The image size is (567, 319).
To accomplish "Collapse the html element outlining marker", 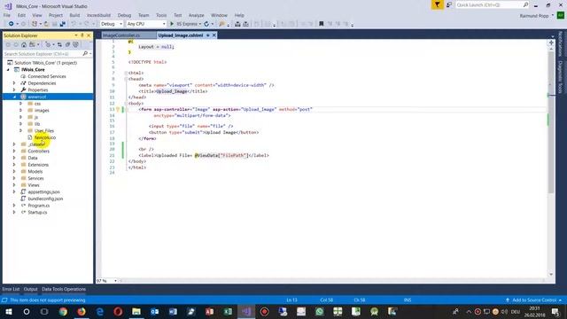I will (126, 73).
